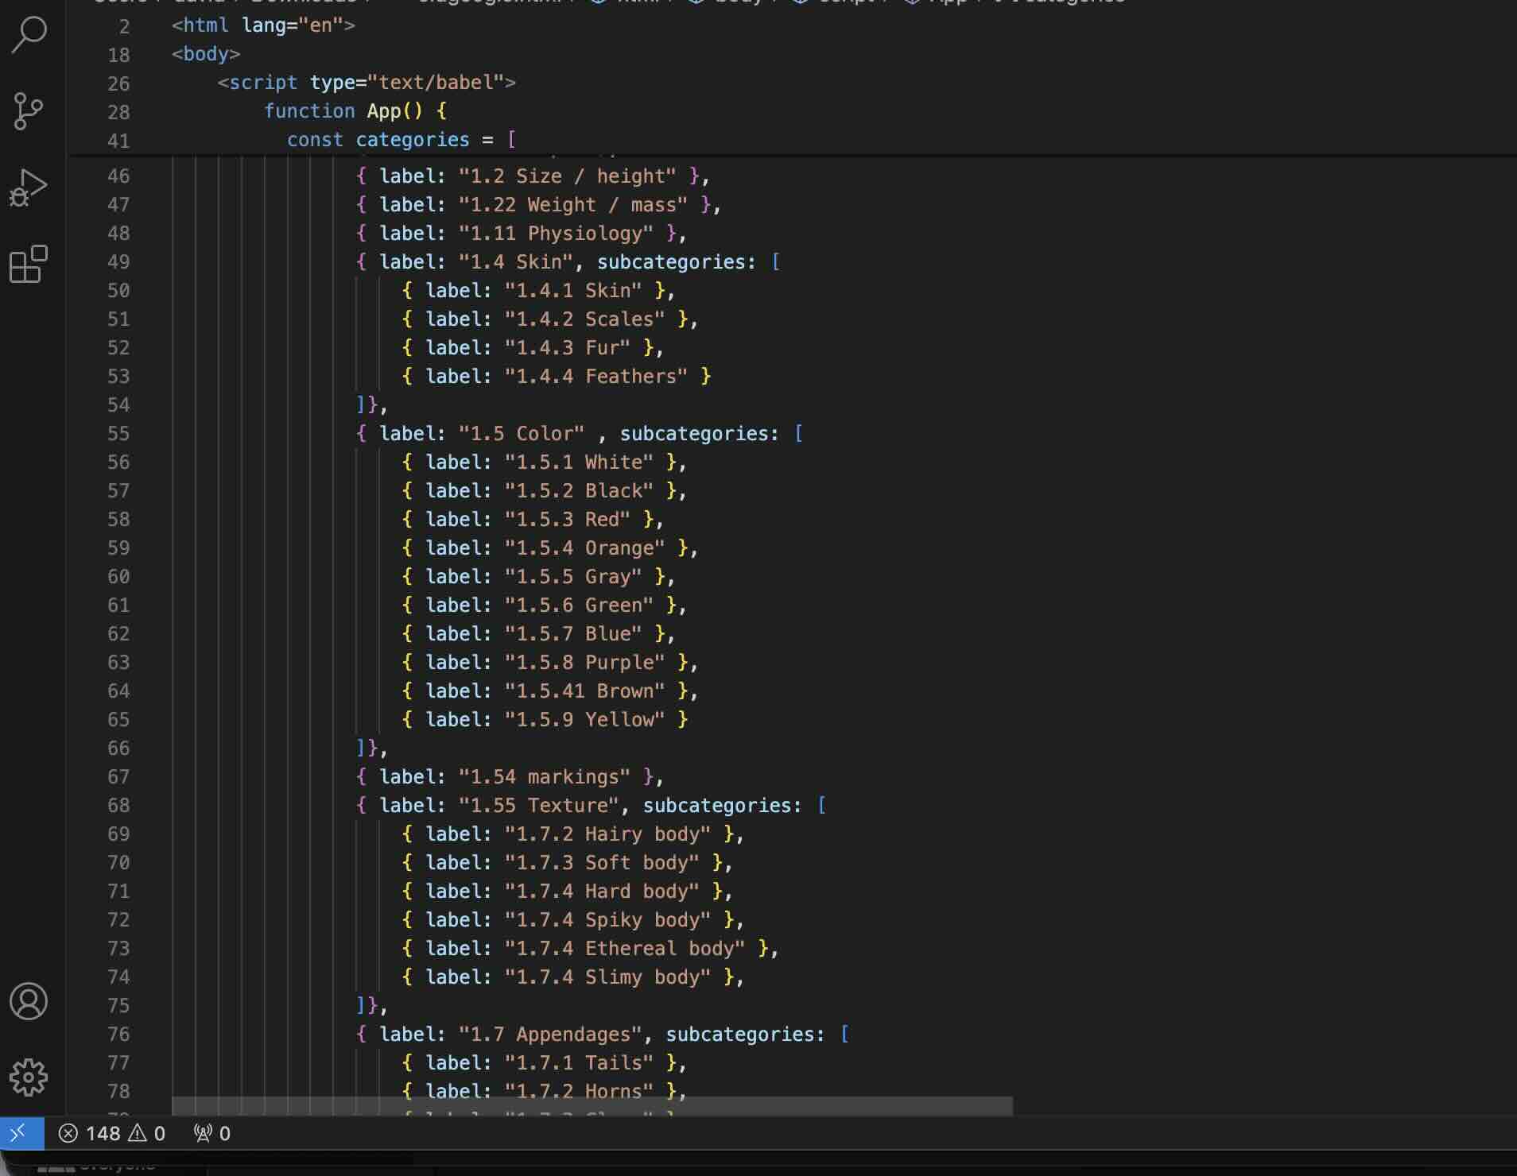Place cursor in "1.55 Texture" label string

point(538,806)
